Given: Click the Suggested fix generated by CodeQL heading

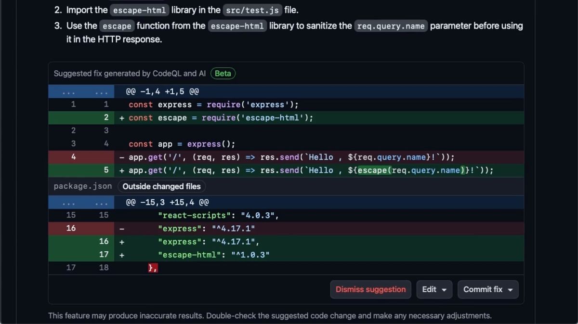Looking at the screenshot, I should pos(130,73).
